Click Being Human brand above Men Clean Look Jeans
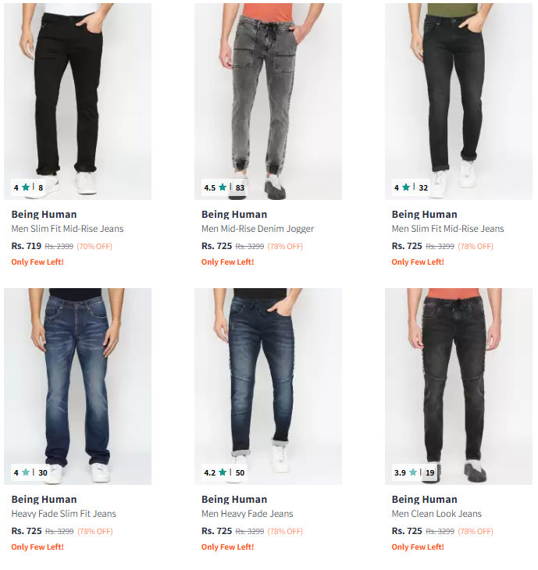 click(x=424, y=499)
